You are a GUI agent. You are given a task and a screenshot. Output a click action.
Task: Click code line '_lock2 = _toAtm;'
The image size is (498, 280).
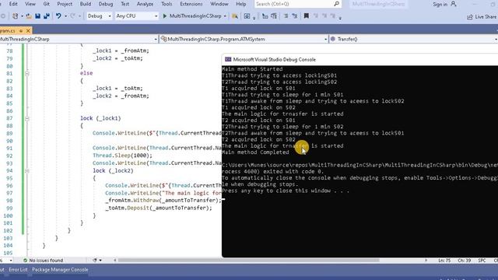[117, 58]
